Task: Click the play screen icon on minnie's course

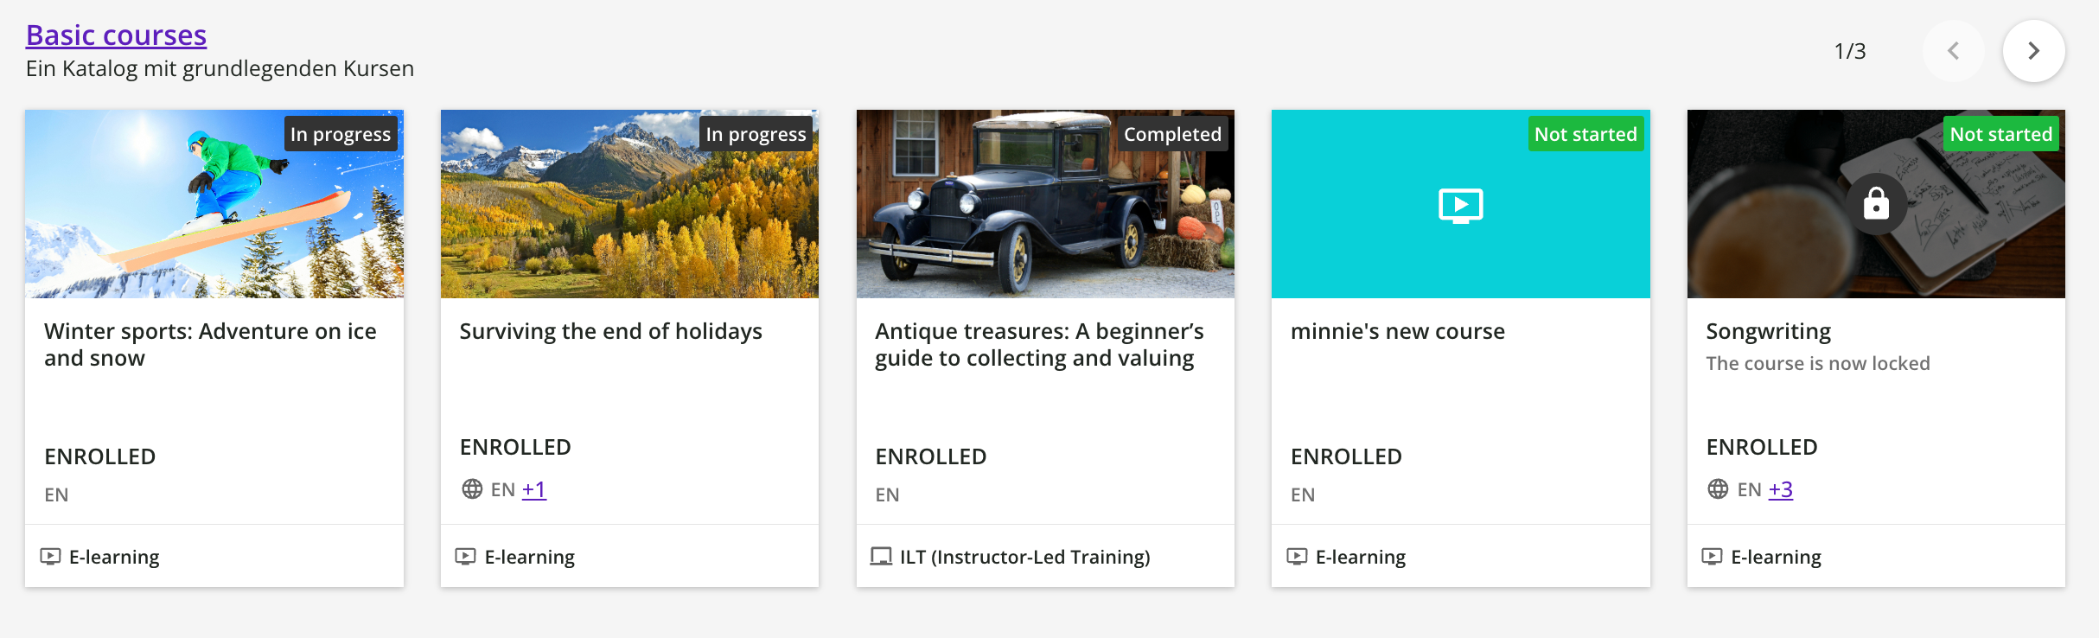Action: (x=1460, y=206)
